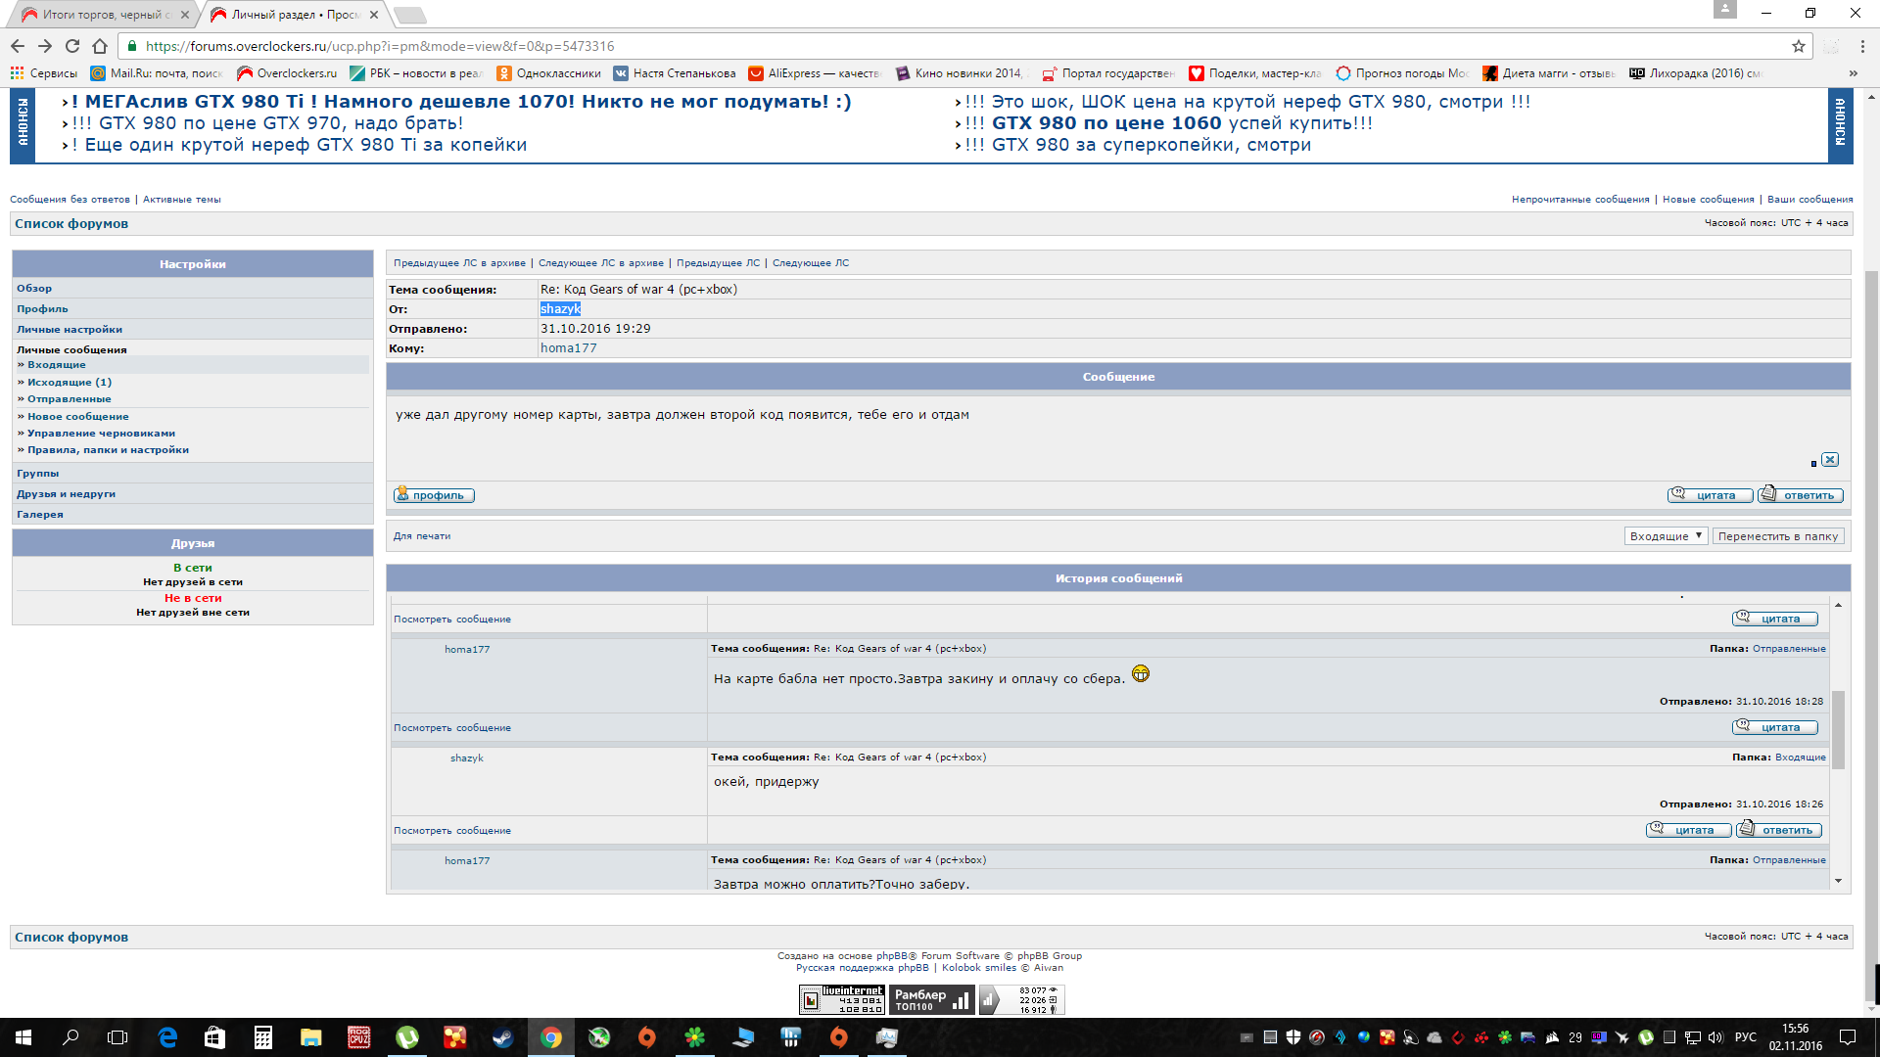Click the top цитата quote button

(x=1710, y=495)
